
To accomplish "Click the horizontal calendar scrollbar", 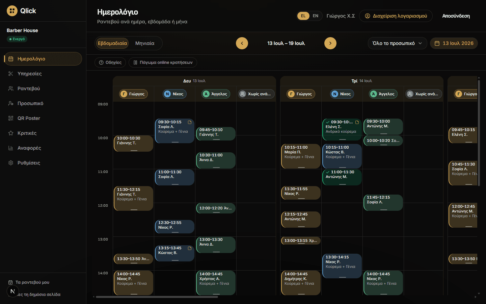I will (157, 297).
